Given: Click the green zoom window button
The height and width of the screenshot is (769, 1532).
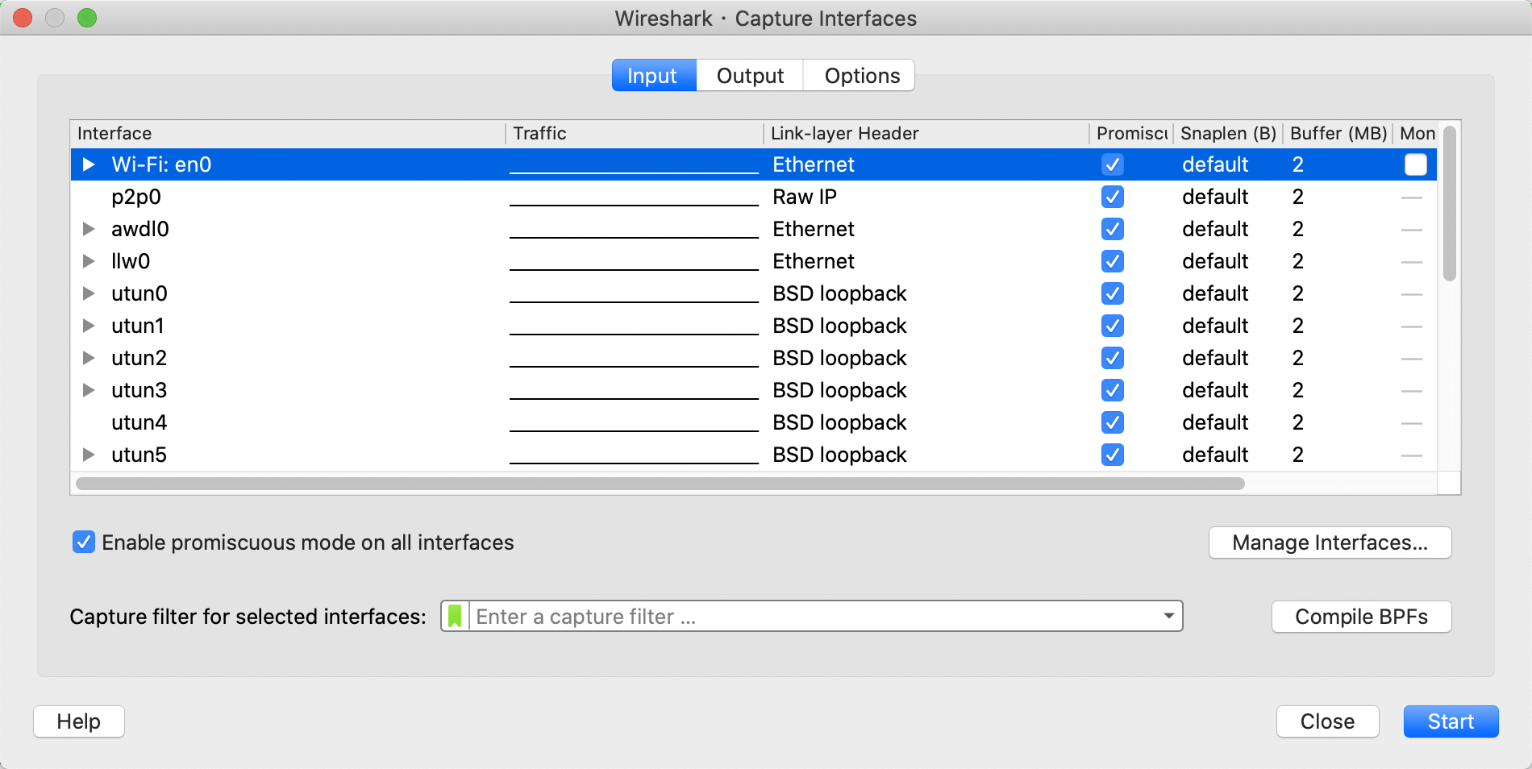Looking at the screenshot, I should click(x=87, y=18).
